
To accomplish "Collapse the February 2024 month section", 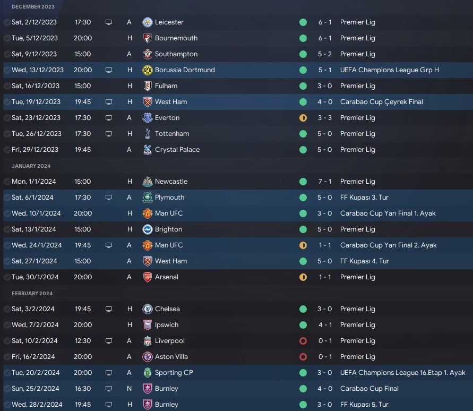I will [x=32, y=293].
